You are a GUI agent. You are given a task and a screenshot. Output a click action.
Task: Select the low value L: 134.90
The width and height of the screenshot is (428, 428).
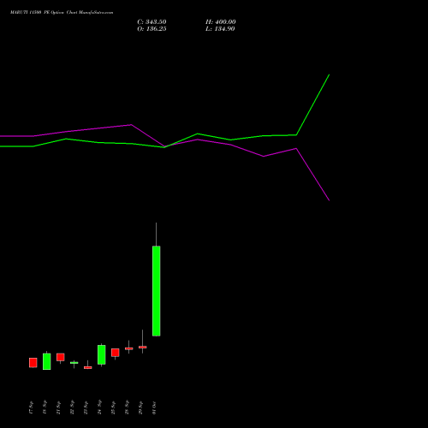pos(220,29)
